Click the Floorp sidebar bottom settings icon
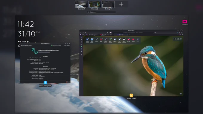This screenshot has width=203, height=114. pos(81,54)
